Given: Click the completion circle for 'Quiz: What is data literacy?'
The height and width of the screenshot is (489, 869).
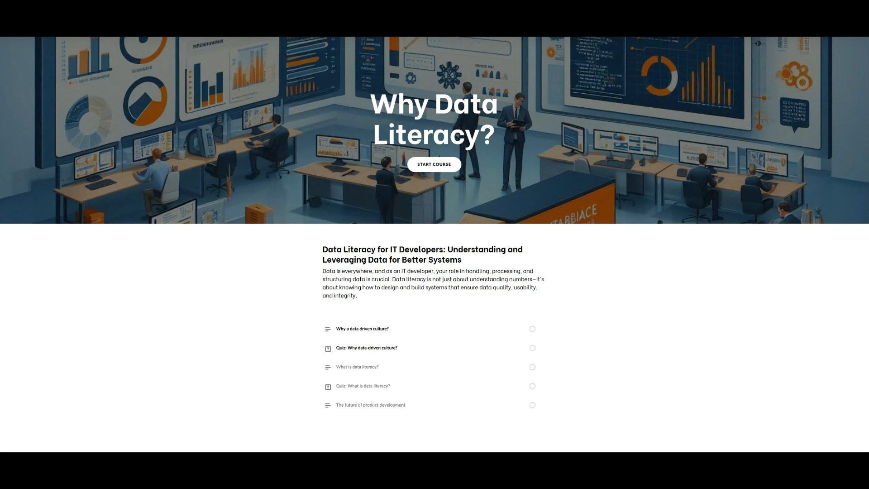Looking at the screenshot, I should pyautogui.click(x=532, y=386).
